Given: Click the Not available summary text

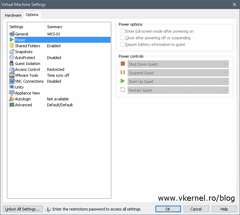Looking at the screenshot, I should pyautogui.click(x=58, y=99).
